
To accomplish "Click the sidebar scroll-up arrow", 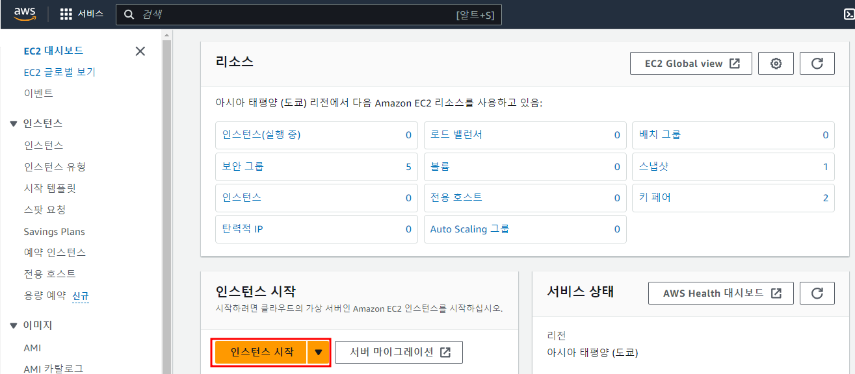I will click(x=167, y=34).
